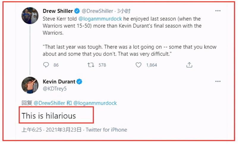Click the reply icon under Drew Shiller's tweet

pos(46,65)
